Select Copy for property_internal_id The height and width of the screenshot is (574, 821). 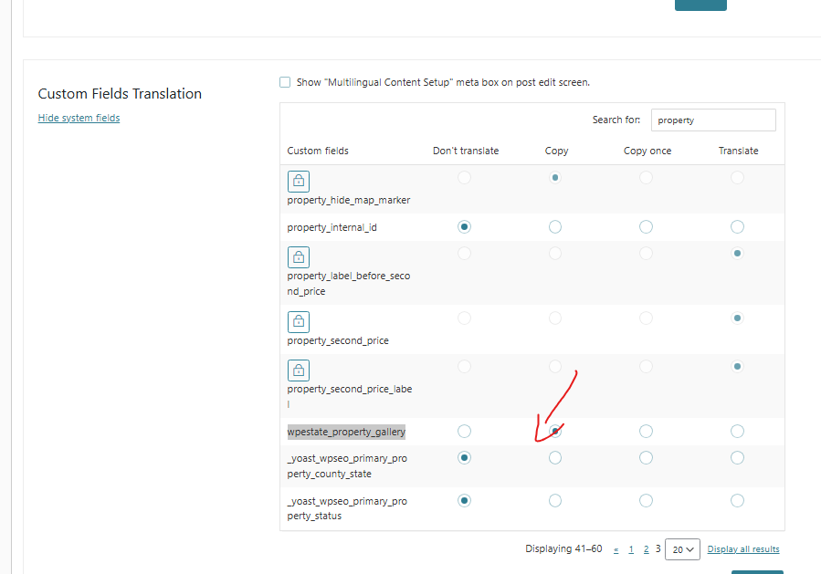click(555, 226)
